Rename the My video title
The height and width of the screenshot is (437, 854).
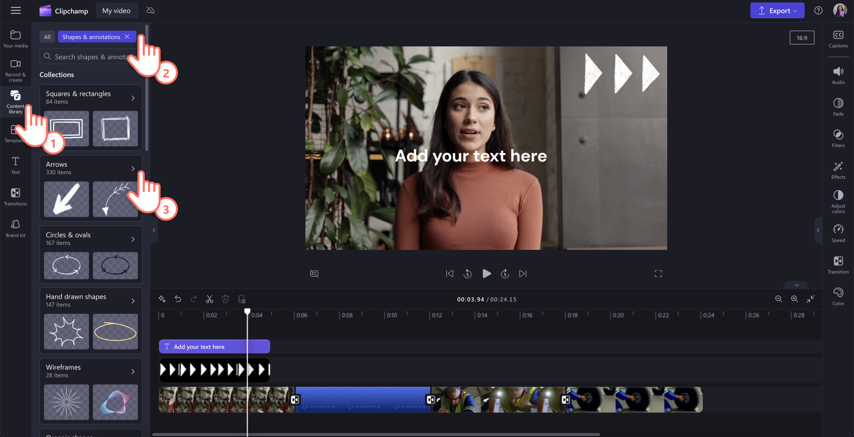point(117,10)
